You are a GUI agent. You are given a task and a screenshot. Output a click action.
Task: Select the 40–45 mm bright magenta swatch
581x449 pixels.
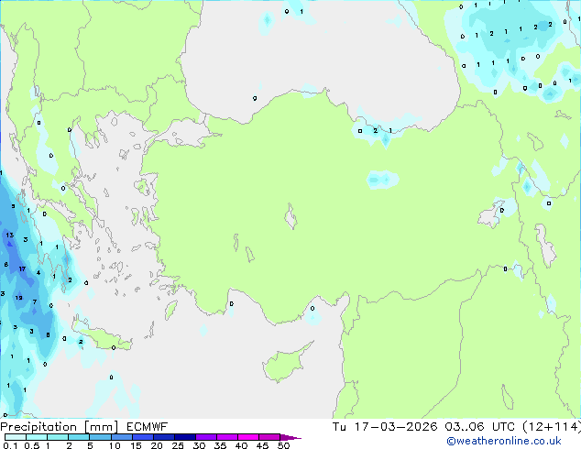[248, 437]
